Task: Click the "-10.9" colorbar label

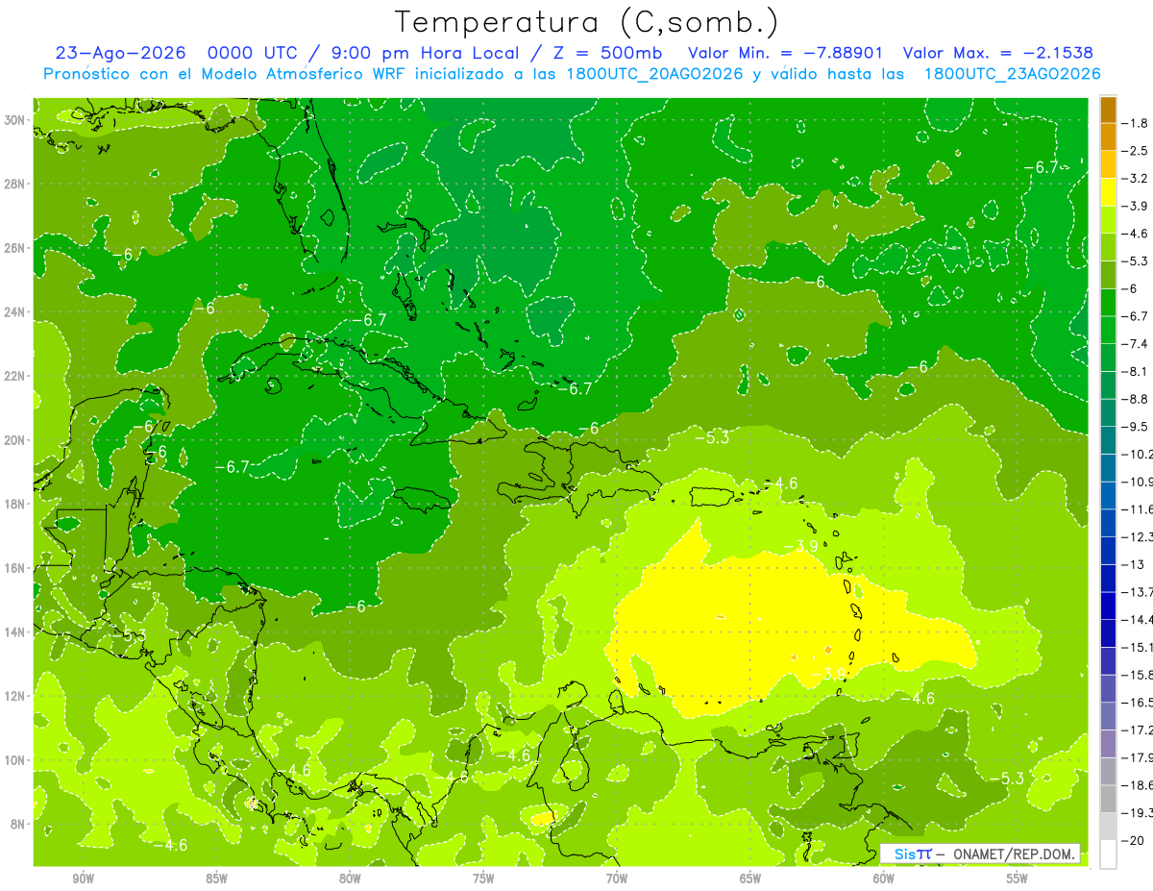Action: [1138, 481]
